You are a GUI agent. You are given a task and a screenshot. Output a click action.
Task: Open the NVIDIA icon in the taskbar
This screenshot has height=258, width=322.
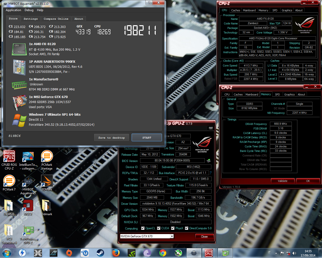[x=132, y=253]
